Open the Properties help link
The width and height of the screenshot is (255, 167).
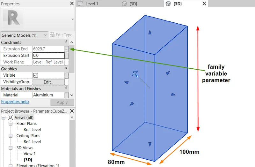(x=15, y=102)
